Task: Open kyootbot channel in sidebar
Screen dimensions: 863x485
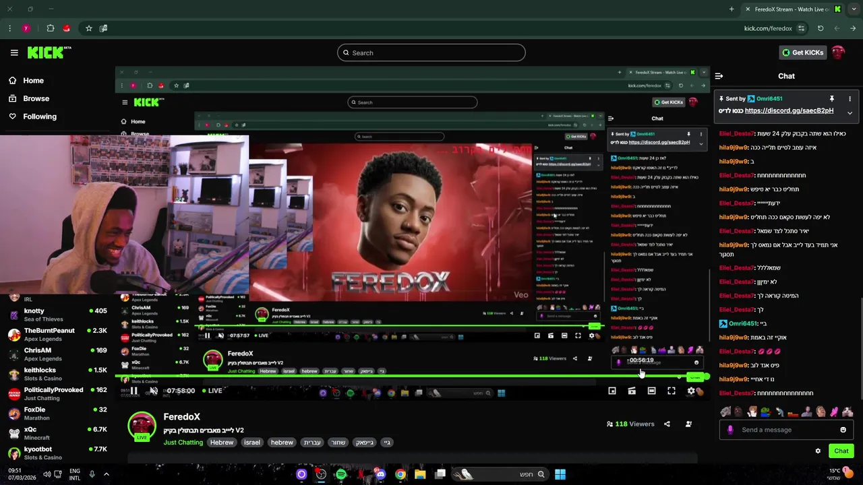Action: (x=57, y=453)
